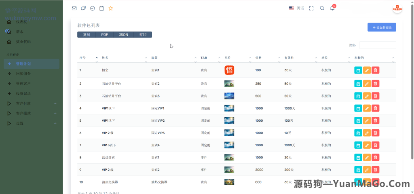The height and width of the screenshot is (194, 414).
Task: Open the mail envelope icon in top bar
Action: coord(74,8)
